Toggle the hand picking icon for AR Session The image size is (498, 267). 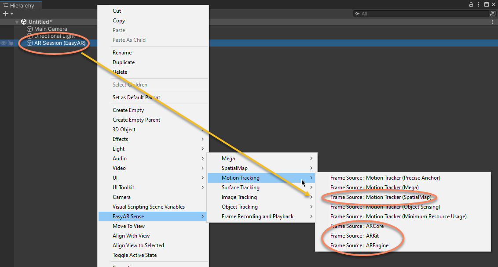click(x=10, y=43)
